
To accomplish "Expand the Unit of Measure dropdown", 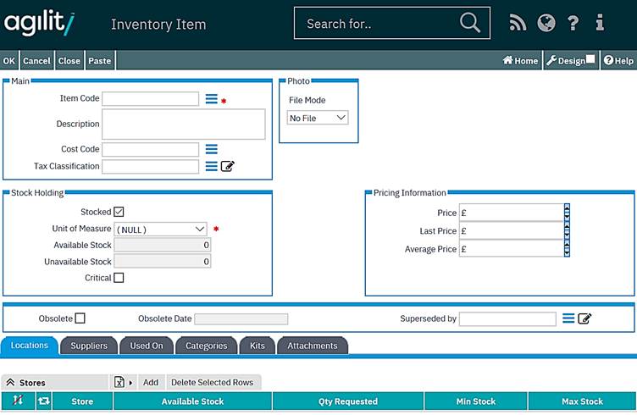I will 160,229.
